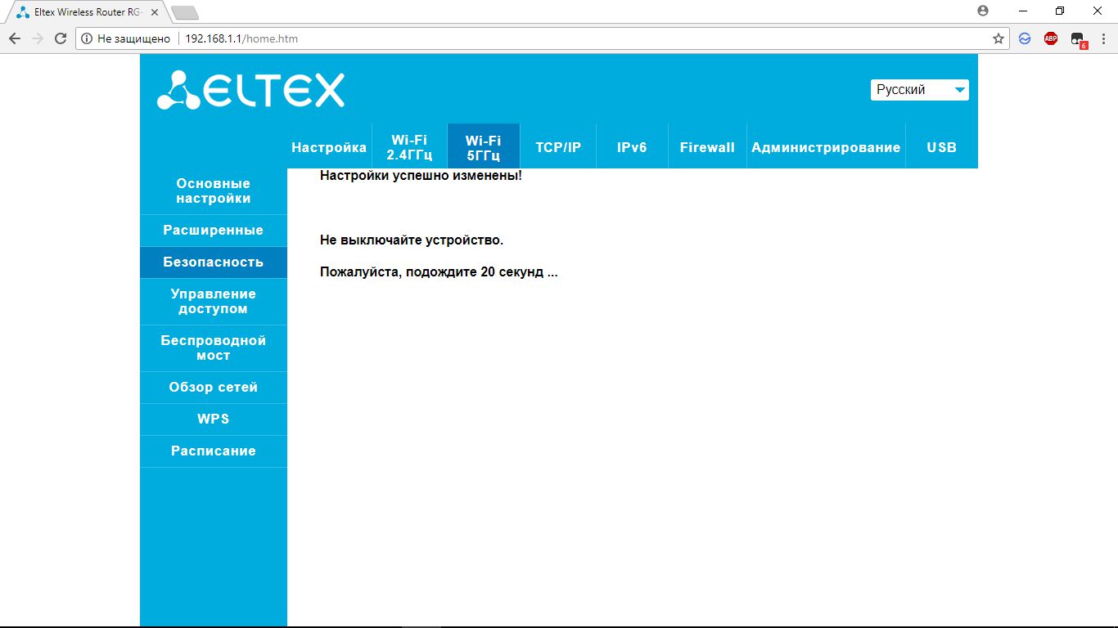Open extension icon with red badge 6
The height and width of the screenshot is (628, 1118).
[1078, 39]
